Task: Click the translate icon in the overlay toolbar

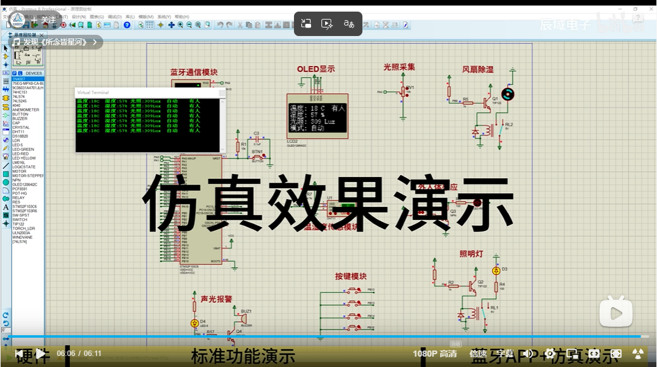Action: click(348, 24)
